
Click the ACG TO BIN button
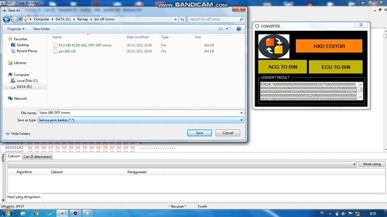click(282, 67)
